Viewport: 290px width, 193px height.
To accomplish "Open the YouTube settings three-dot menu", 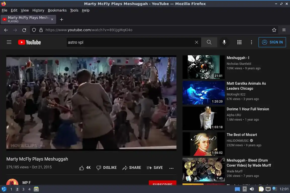I will 251,42.
